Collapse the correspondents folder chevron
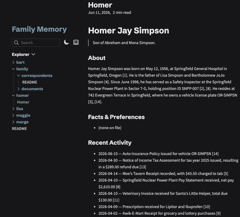The image size is (240, 217). point(18,76)
